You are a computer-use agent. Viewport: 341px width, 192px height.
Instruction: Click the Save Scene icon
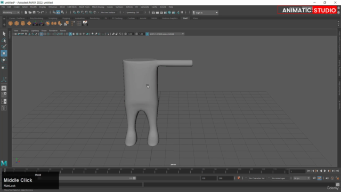(34, 12)
